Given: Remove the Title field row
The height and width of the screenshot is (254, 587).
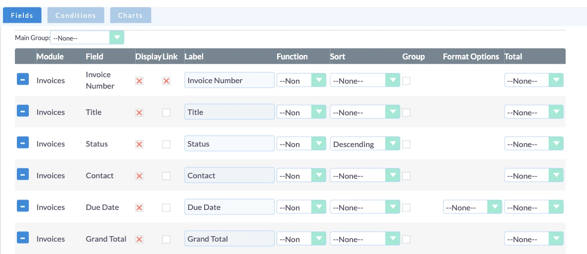Looking at the screenshot, I should pos(23,111).
